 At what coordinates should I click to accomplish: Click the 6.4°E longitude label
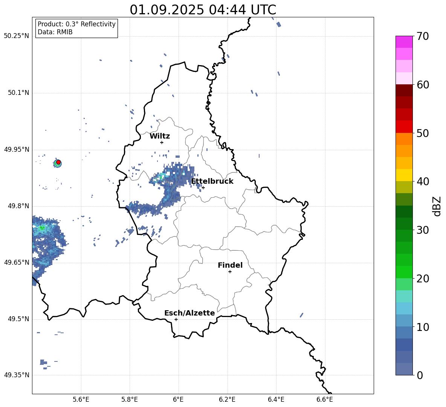(x=276, y=400)
